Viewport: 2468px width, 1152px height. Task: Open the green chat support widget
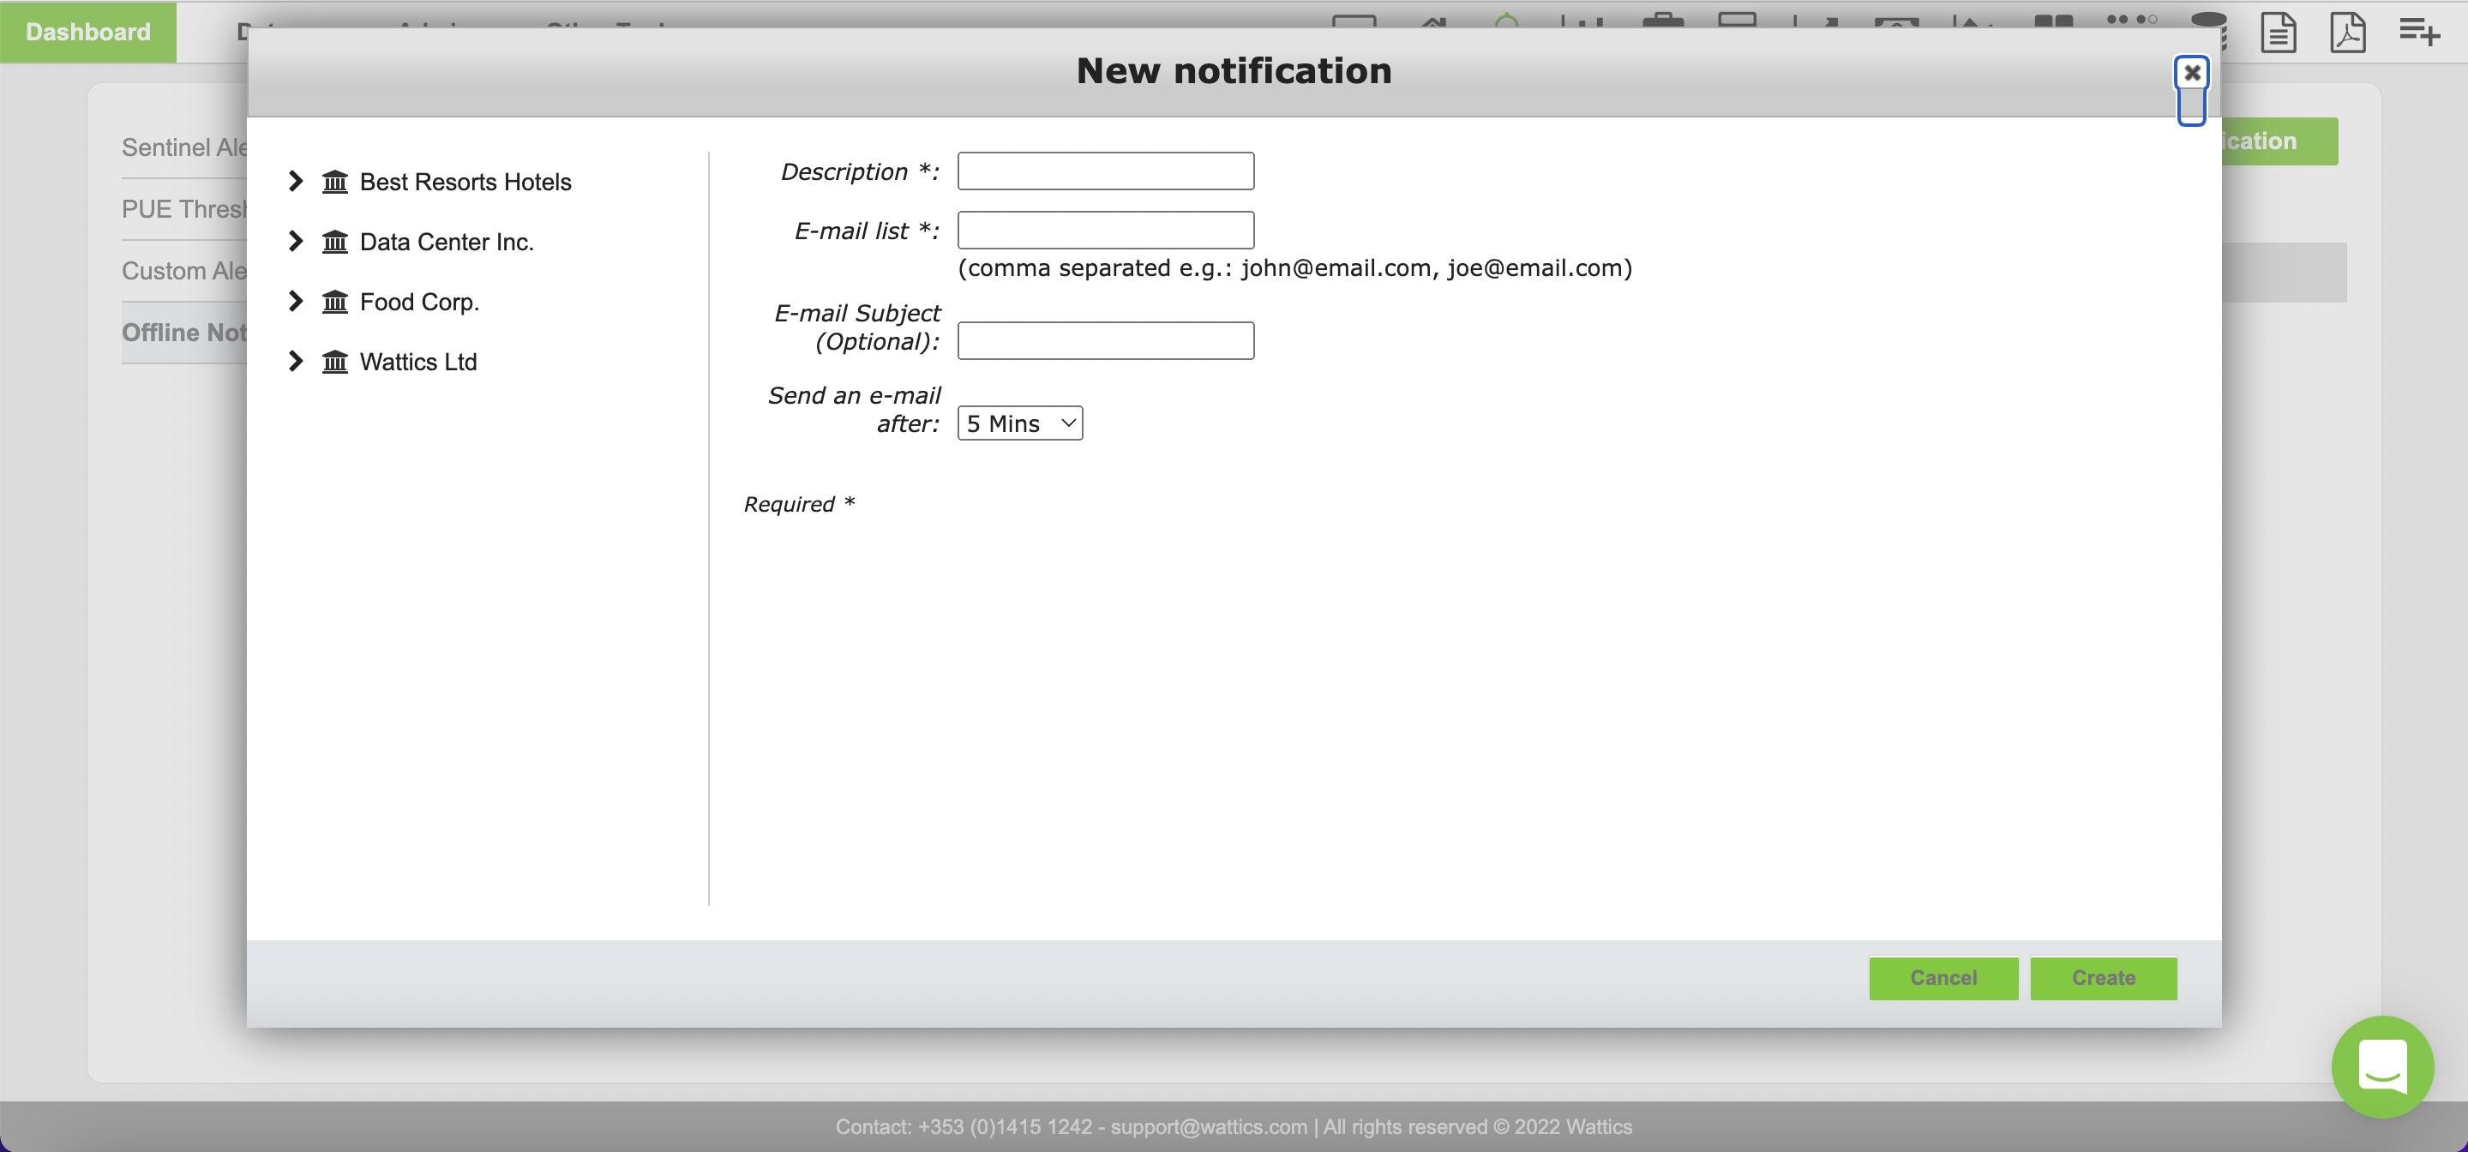pyautogui.click(x=2381, y=1065)
